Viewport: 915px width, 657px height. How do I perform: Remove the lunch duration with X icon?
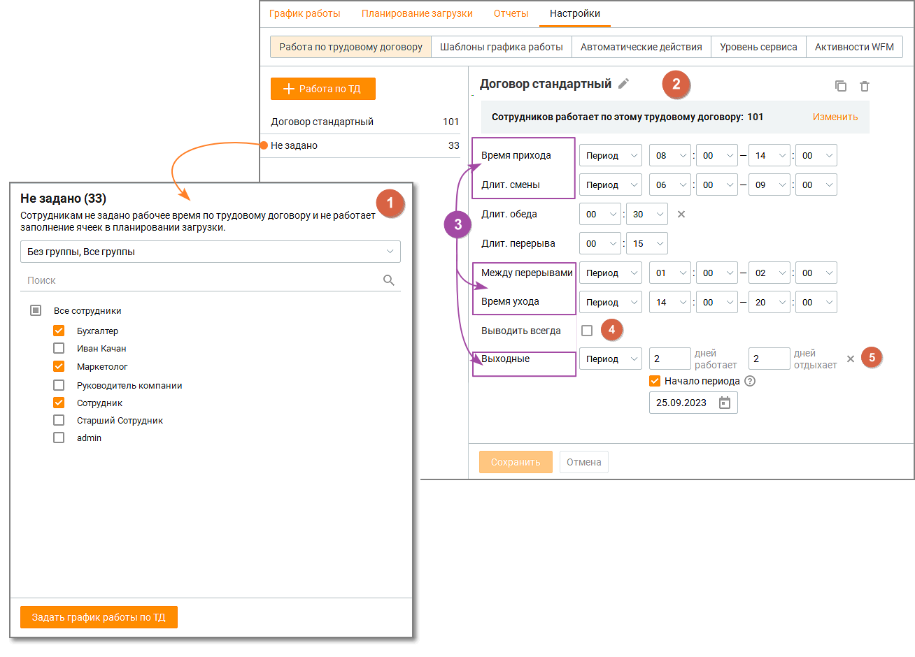[x=681, y=215]
